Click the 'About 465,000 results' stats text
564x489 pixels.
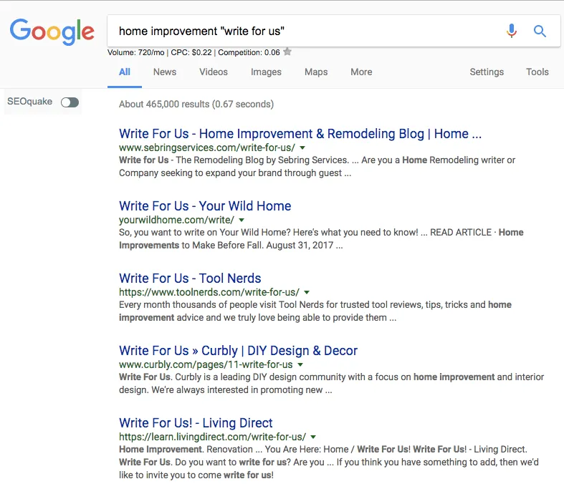coord(196,105)
